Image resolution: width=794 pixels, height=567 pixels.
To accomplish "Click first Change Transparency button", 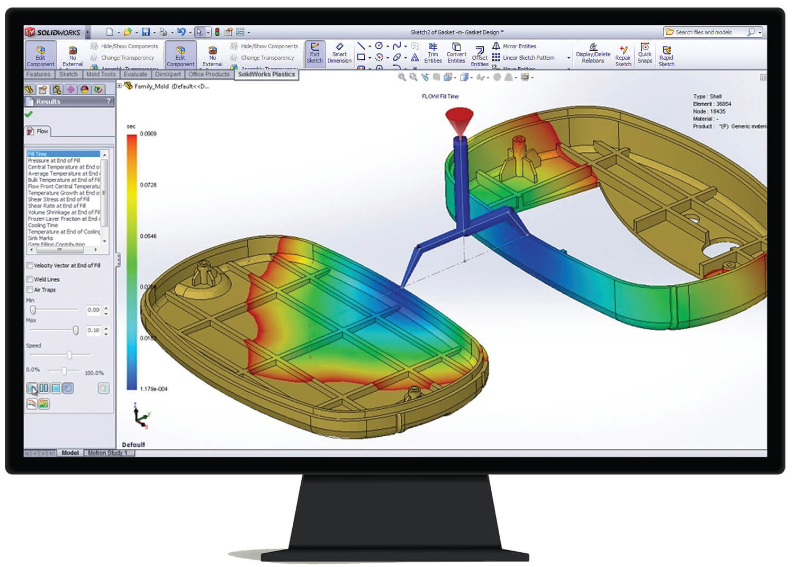I will 122,58.
